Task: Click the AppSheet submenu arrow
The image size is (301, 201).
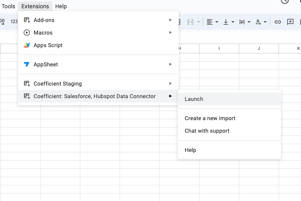Action: point(170,64)
